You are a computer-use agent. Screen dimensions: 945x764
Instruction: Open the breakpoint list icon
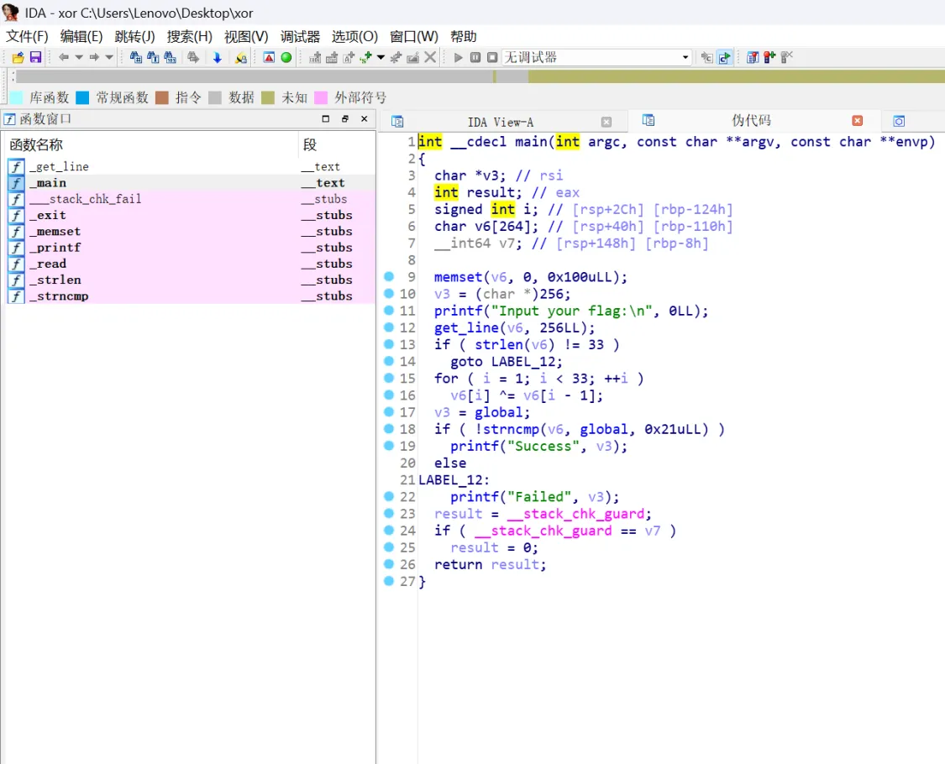(752, 57)
